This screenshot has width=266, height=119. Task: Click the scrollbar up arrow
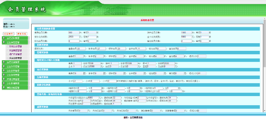tap(265, 19)
